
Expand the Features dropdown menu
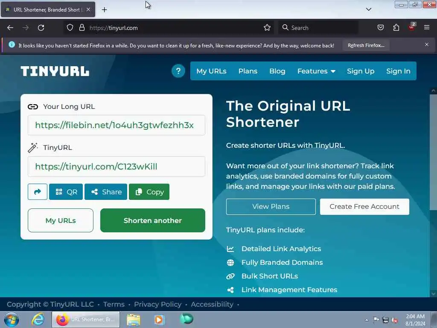click(316, 71)
